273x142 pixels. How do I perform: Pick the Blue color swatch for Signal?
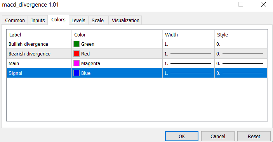coord(77,73)
